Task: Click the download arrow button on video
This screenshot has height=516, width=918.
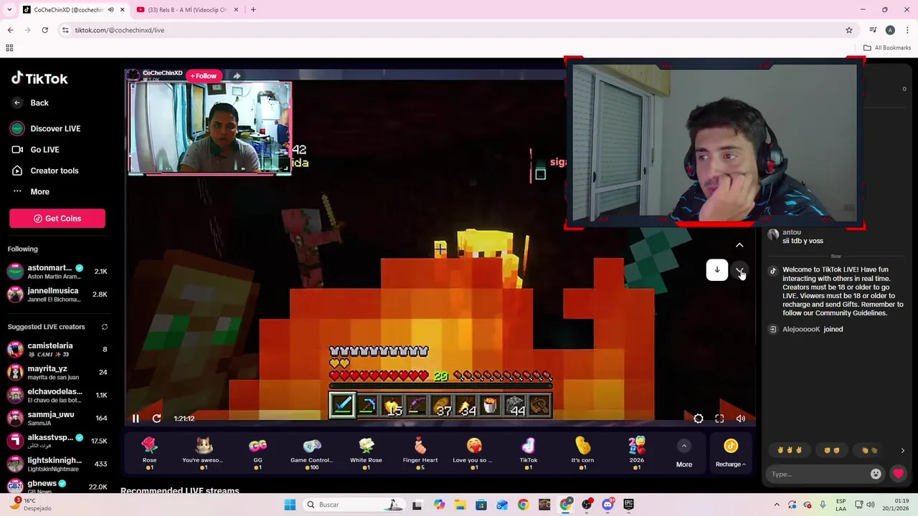Action: (716, 270)
